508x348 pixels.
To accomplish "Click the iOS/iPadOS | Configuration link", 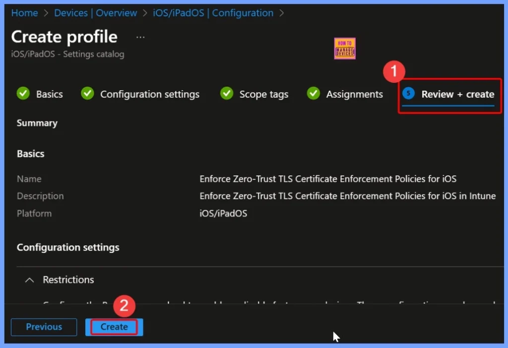I will (x=213, y=13).
